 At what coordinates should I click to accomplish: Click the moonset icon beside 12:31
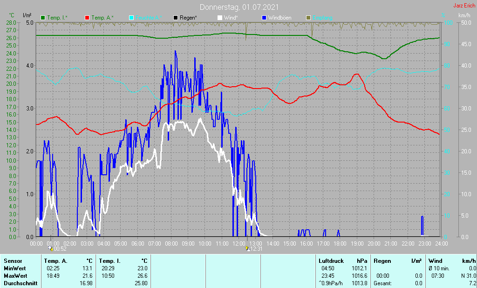pos(247,248)
